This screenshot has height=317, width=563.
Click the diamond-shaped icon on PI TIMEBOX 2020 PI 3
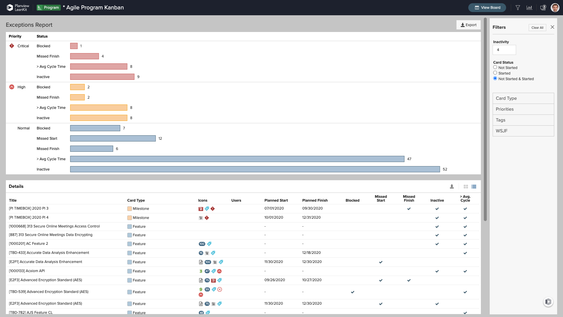pyautogui.click(x=212, y=209)
